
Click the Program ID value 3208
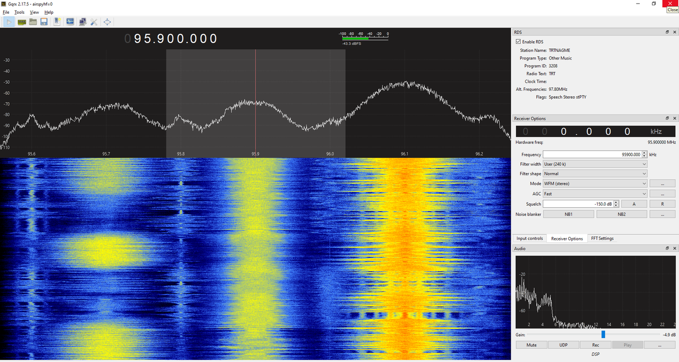553,66
